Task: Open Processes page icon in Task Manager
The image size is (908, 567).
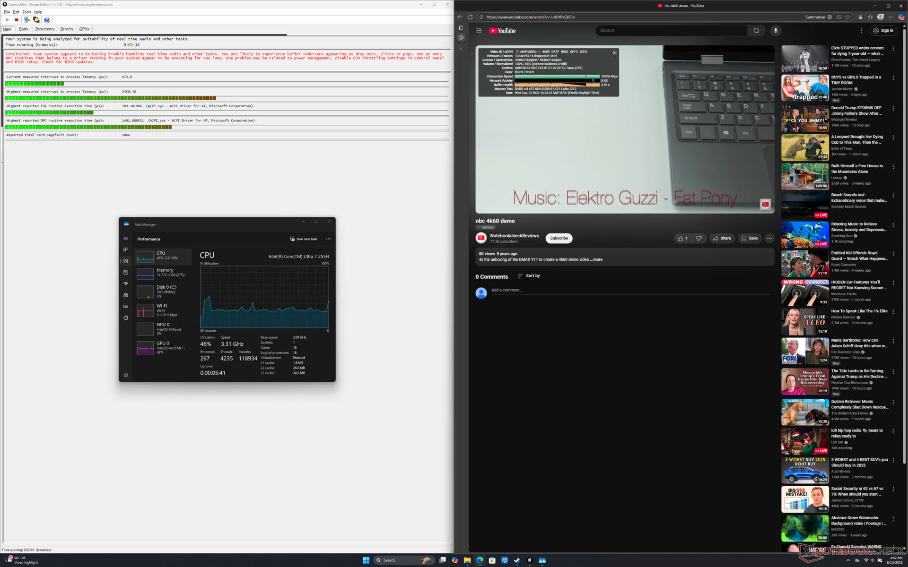Action: (x=126, y=249)
